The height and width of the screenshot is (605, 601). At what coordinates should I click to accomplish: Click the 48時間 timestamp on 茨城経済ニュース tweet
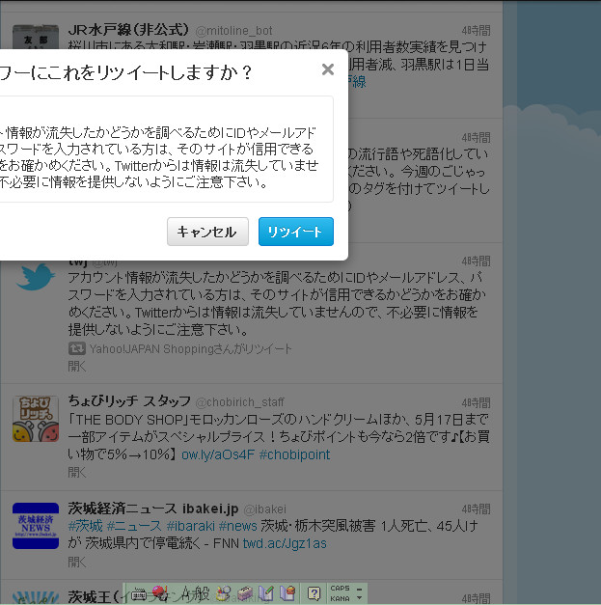476,509
